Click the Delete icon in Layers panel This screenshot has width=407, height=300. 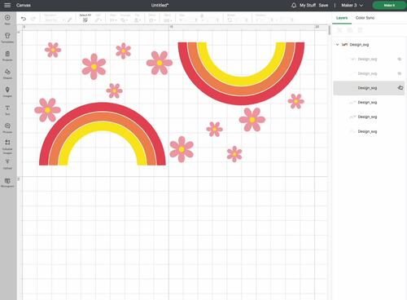[360, 30]
